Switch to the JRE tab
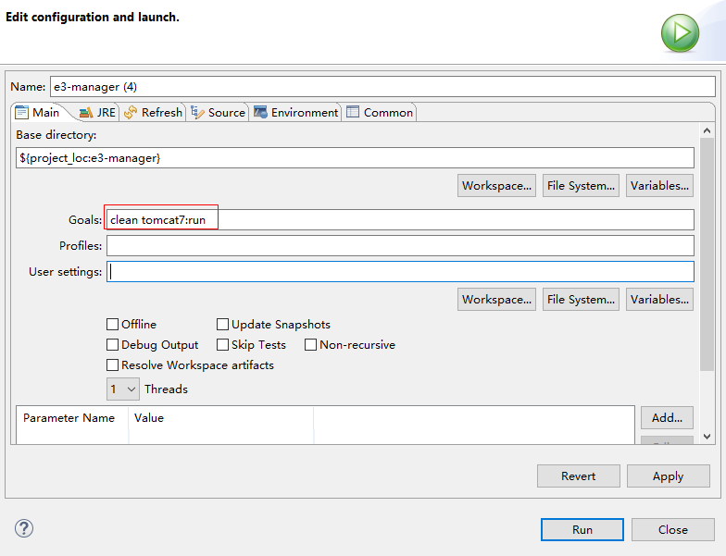This screenshot has width=726, height=556. (x=98, y=113)
